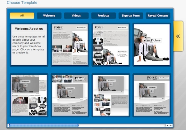Switch to the Welcome tab
This screenshot has height=130, width=186.
click(49, 16)
